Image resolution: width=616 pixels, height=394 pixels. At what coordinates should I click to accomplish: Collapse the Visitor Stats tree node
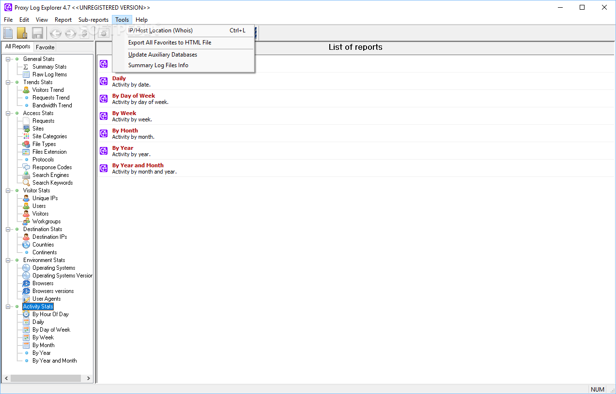click(8, 190)
